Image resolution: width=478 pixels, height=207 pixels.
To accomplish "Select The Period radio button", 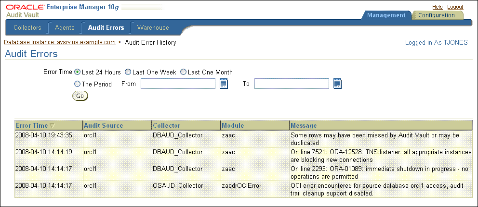I will coord(77,84).
